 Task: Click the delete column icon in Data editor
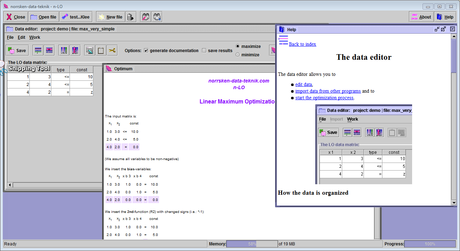[75, 50]
